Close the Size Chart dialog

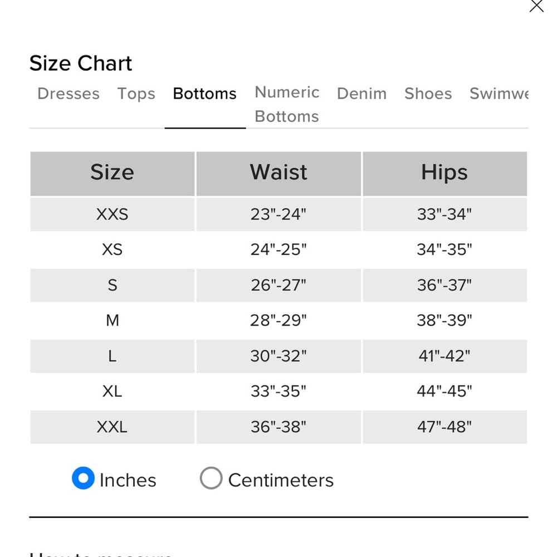click(x=536, y=6)
